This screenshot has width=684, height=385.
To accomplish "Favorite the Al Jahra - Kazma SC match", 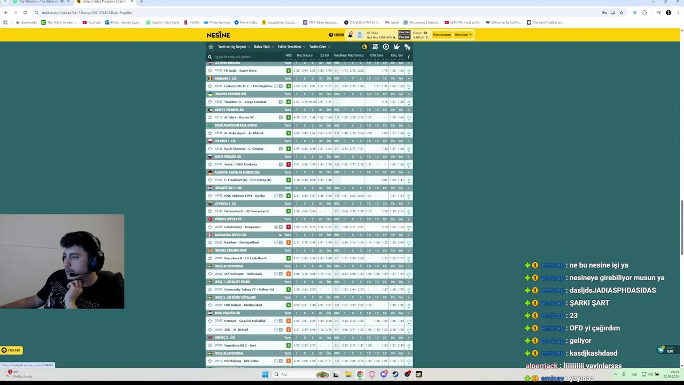I will [x=210, y=117].
